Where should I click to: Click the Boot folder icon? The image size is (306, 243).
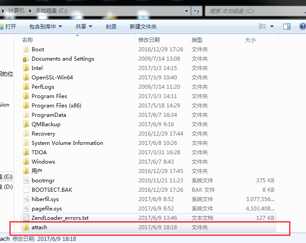(26, 49)
